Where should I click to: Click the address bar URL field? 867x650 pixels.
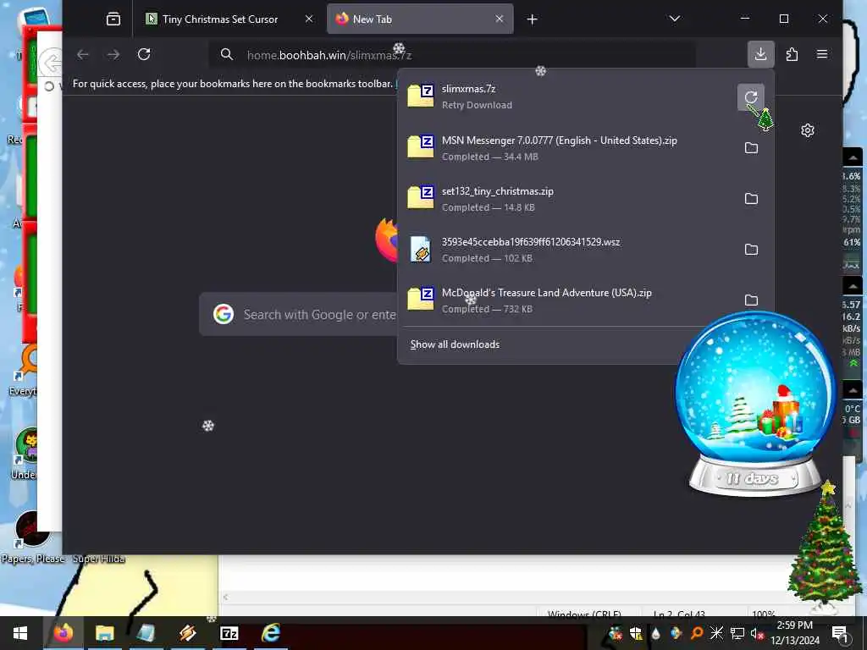451,55
